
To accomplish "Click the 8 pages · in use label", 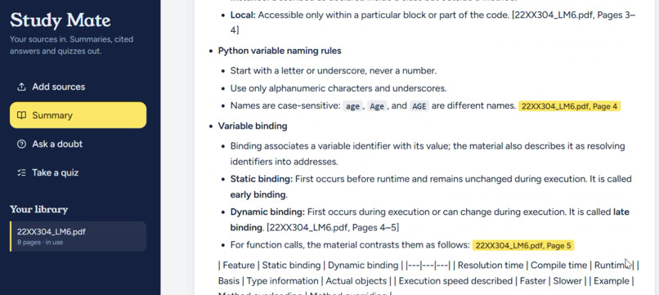I will pyautogui.click(x=40, y=243).
